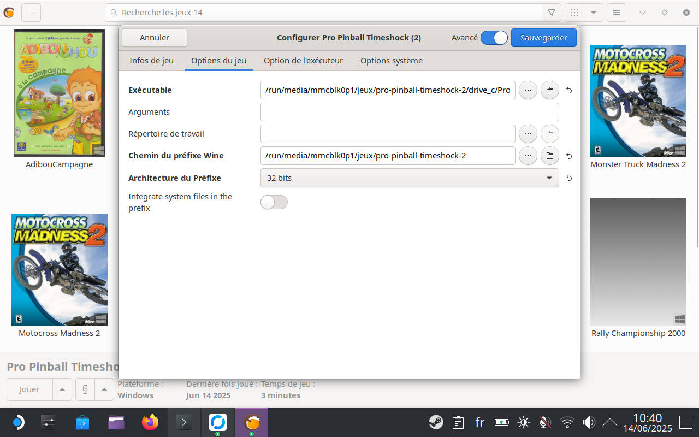Click the Lutris logo icon in the header

tap(9, 12)
